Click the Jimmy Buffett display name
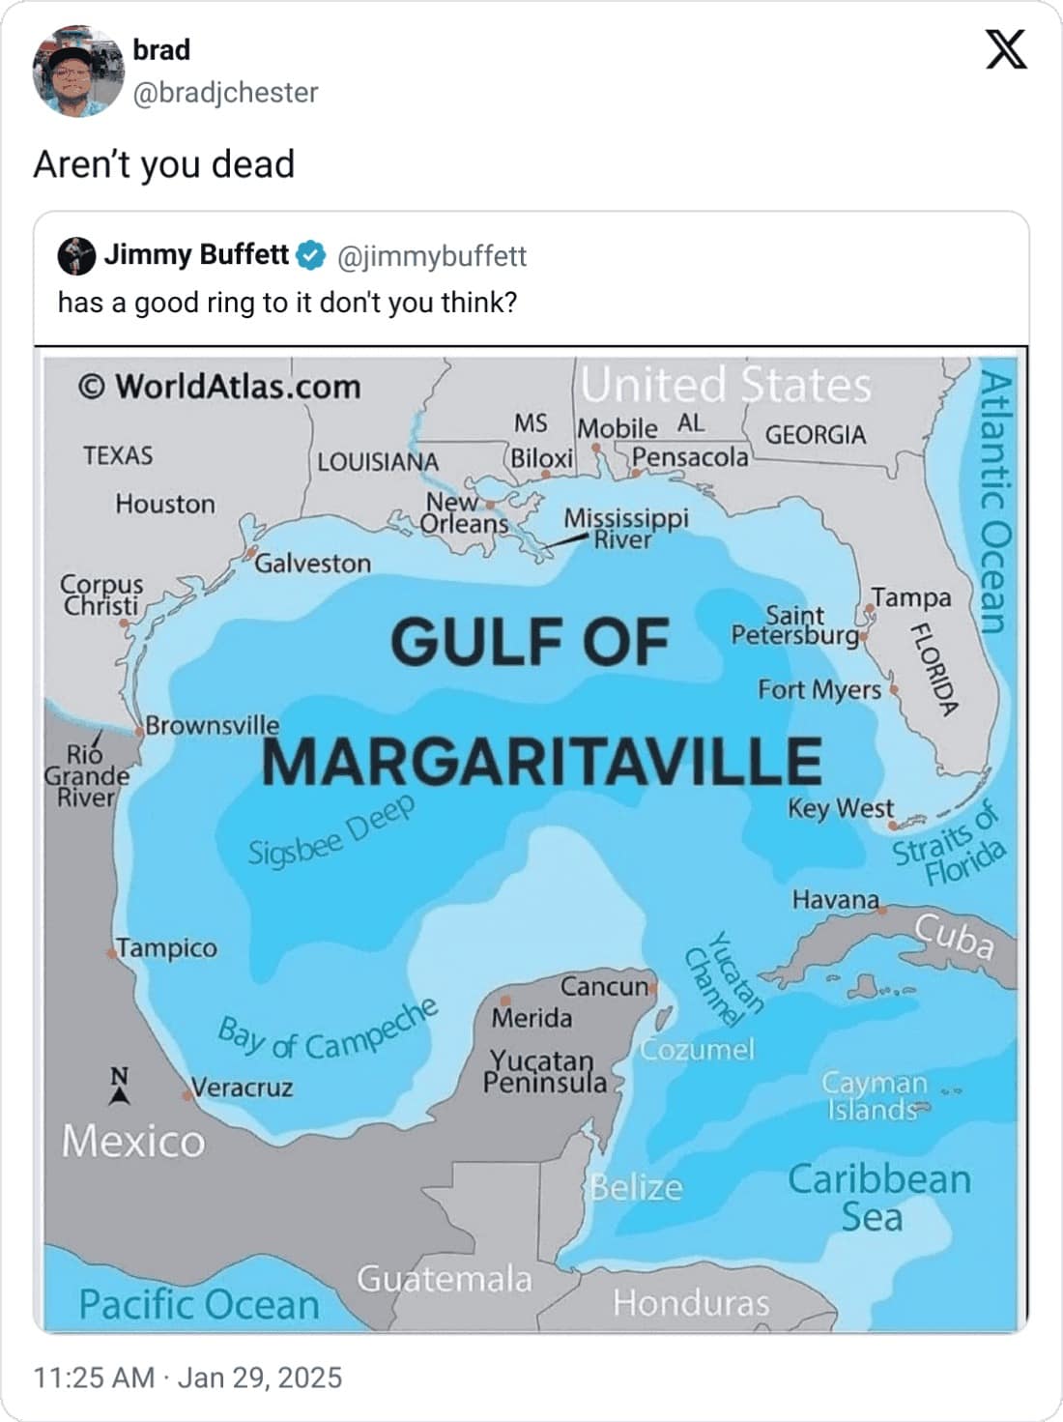Viewport: 1063px width, 1422px height. (196, 255)
